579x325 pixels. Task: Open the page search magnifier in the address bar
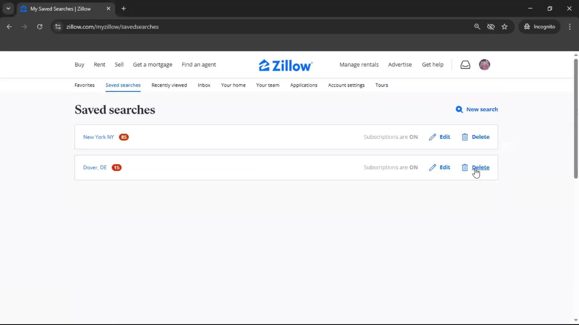click(x=477, y=26)
